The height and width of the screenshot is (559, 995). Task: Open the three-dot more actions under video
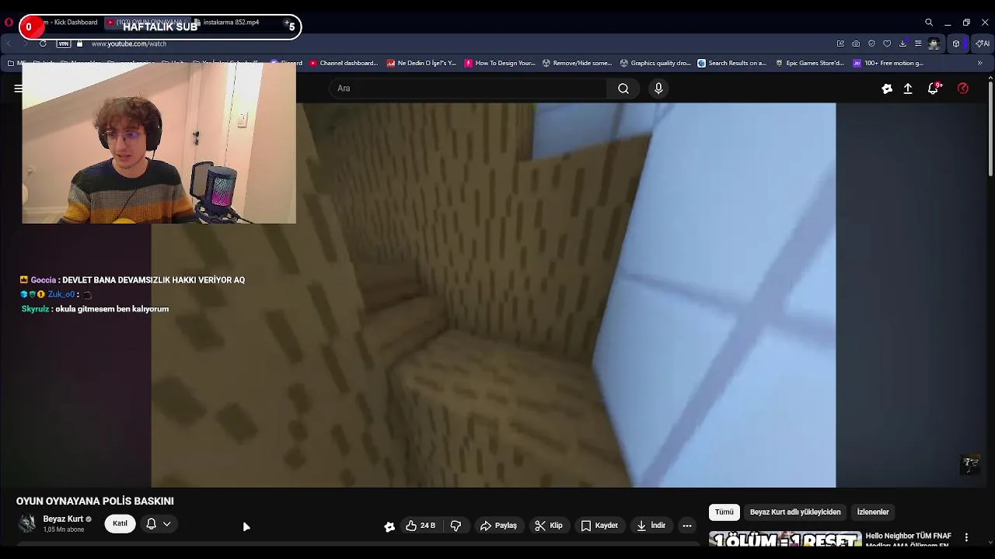[687, 526]
